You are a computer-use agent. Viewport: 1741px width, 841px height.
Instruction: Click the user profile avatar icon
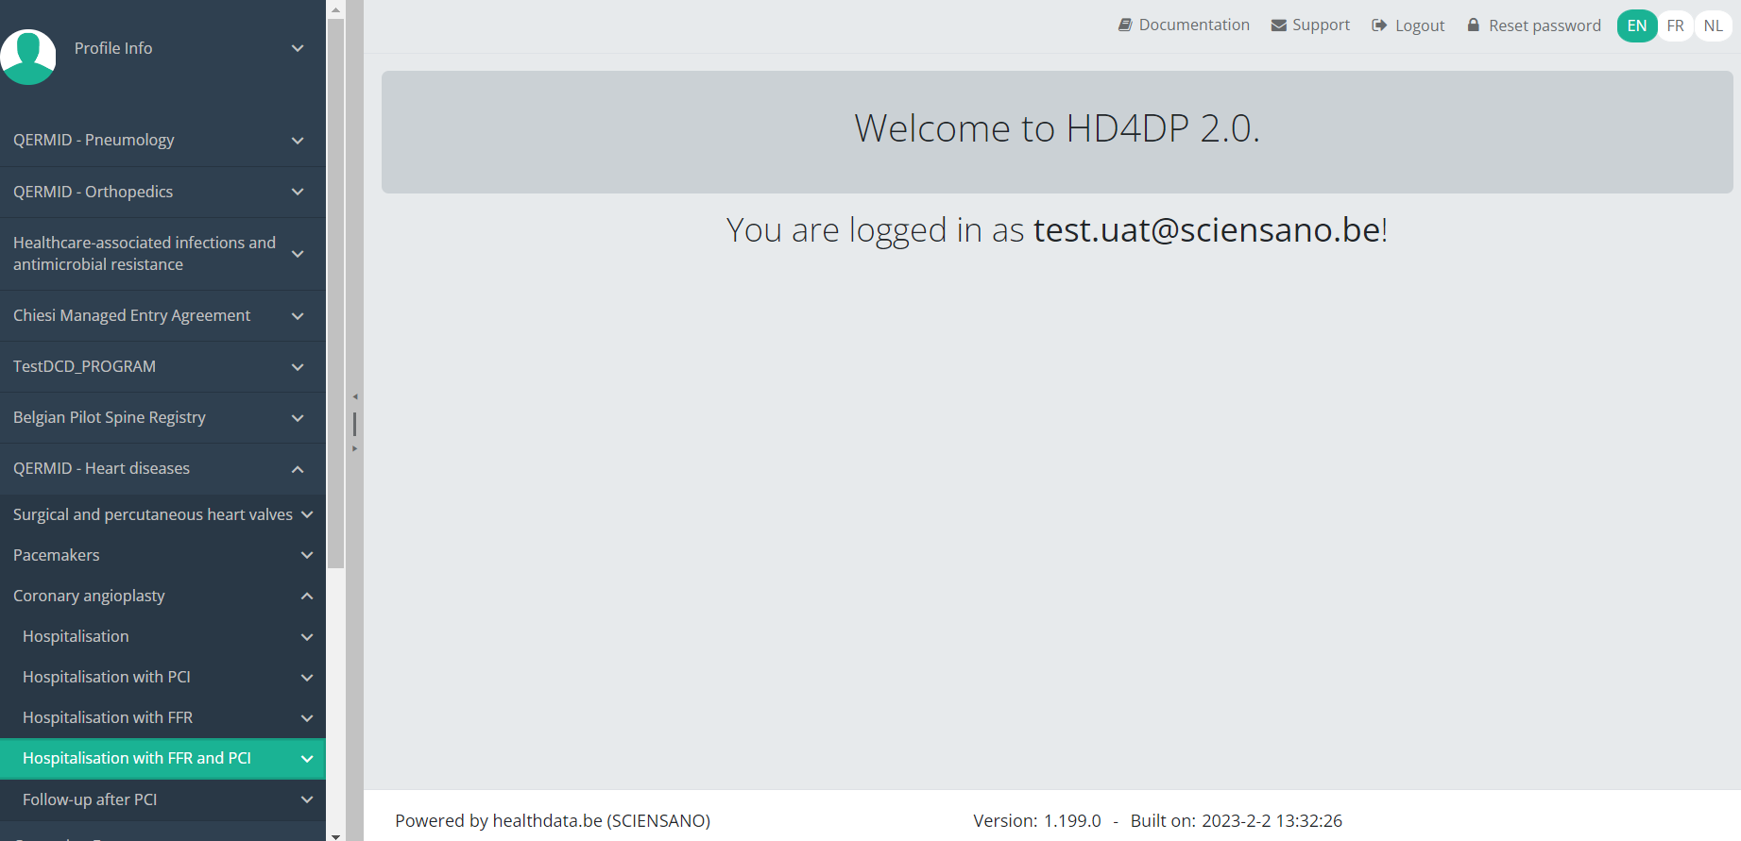(28, 57)
